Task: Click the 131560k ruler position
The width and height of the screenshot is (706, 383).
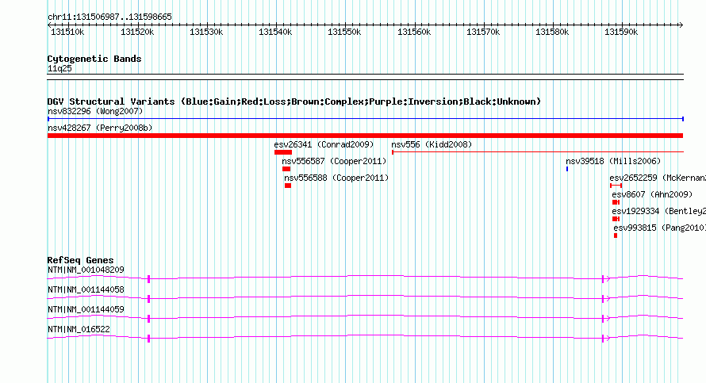Action: tap(414, 32)
